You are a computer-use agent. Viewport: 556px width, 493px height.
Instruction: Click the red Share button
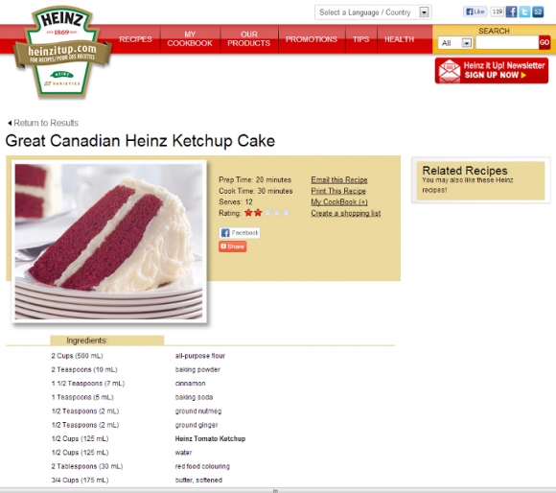[233, 246]
